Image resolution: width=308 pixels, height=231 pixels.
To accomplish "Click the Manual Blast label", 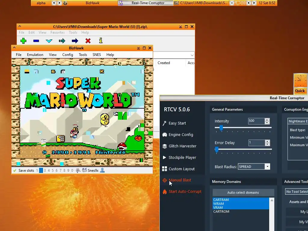I will click(x=180, y=180).
